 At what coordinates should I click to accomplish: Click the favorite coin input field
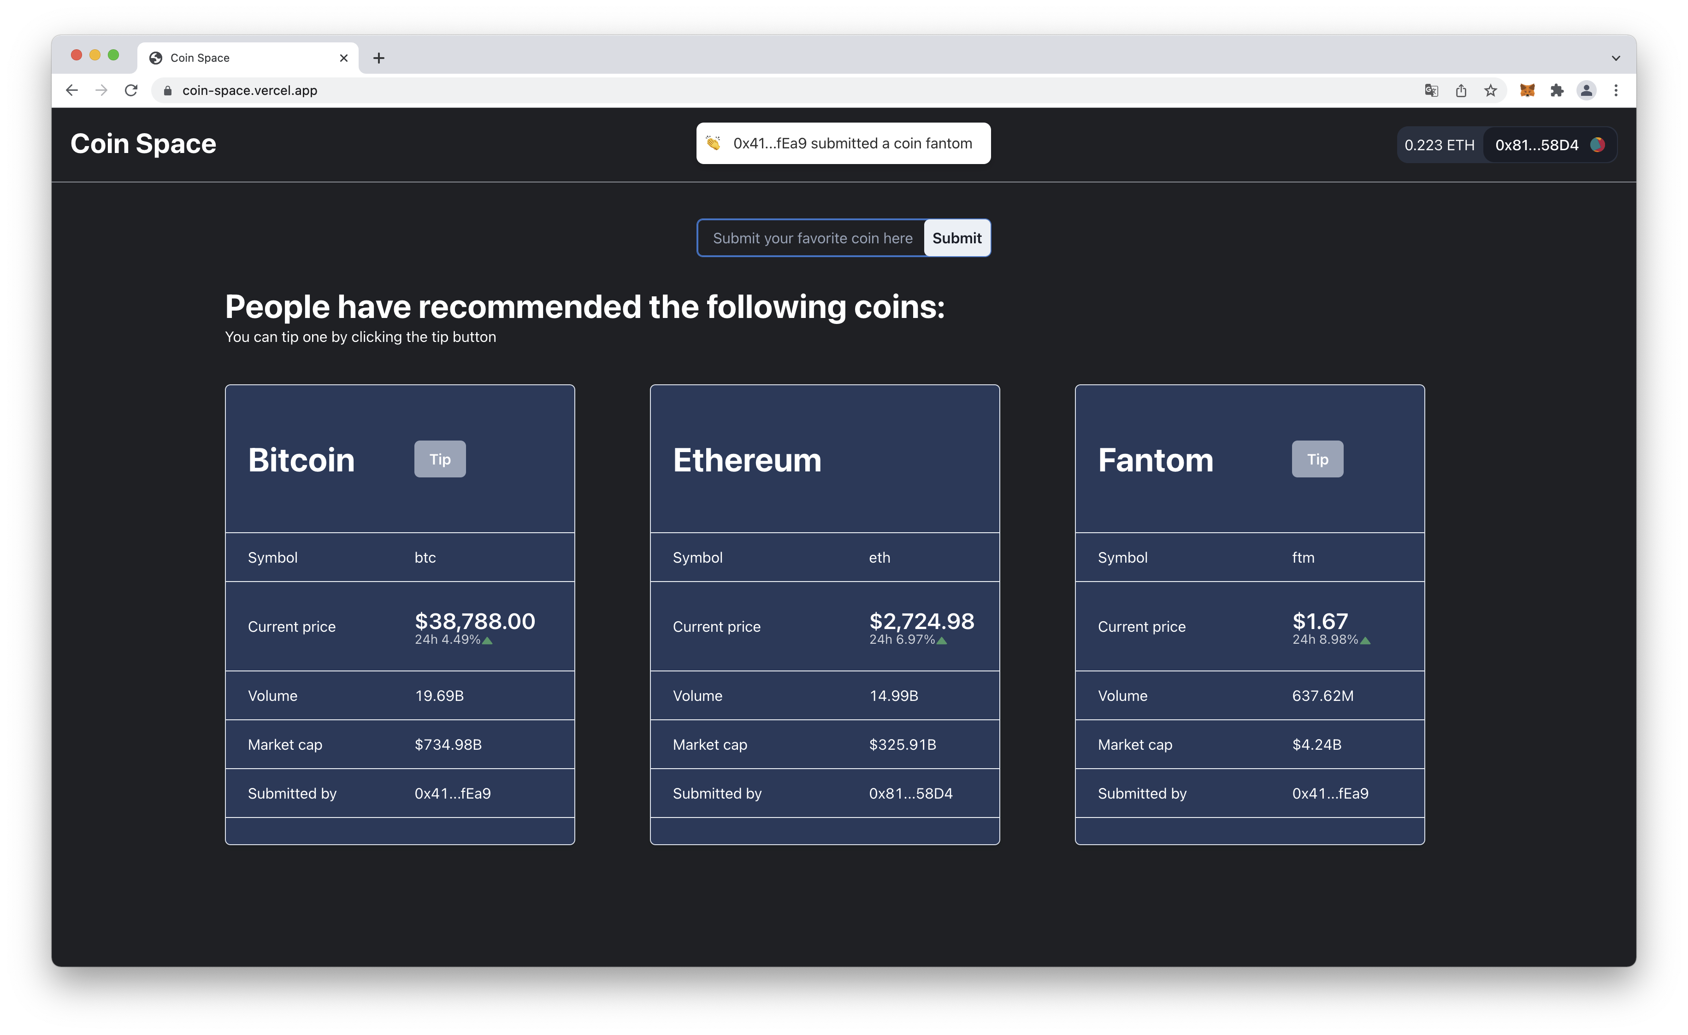812,238
